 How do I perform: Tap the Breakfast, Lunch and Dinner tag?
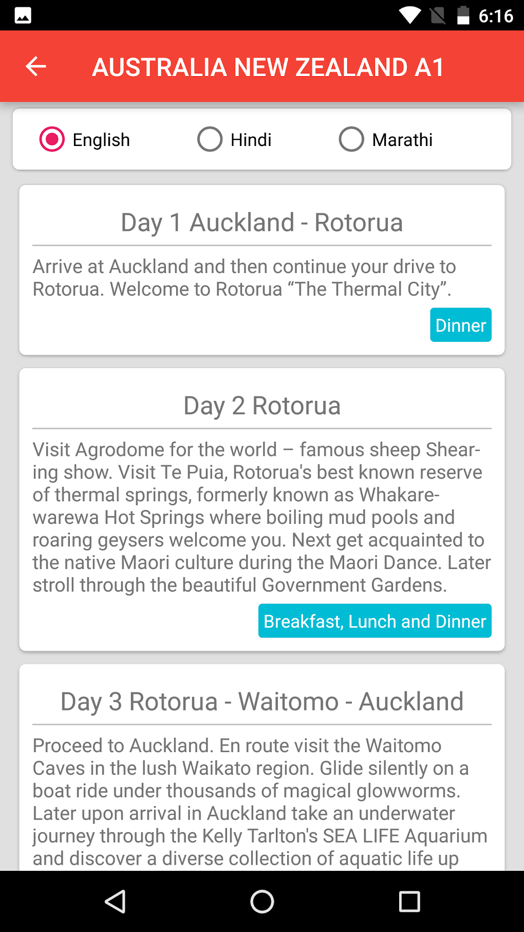pyautogui.click(x=375, y=621)
